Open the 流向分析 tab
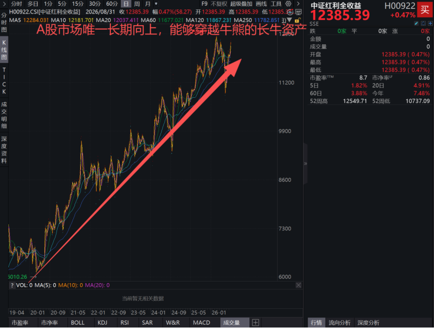The width and height of the screenshot is (434, 328). (339, 323)
